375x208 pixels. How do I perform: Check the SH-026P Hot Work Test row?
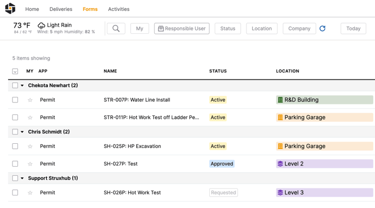(x=15, y=192)
